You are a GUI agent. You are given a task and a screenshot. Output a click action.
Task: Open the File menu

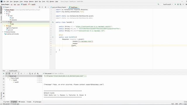click(x=4, y=1)
